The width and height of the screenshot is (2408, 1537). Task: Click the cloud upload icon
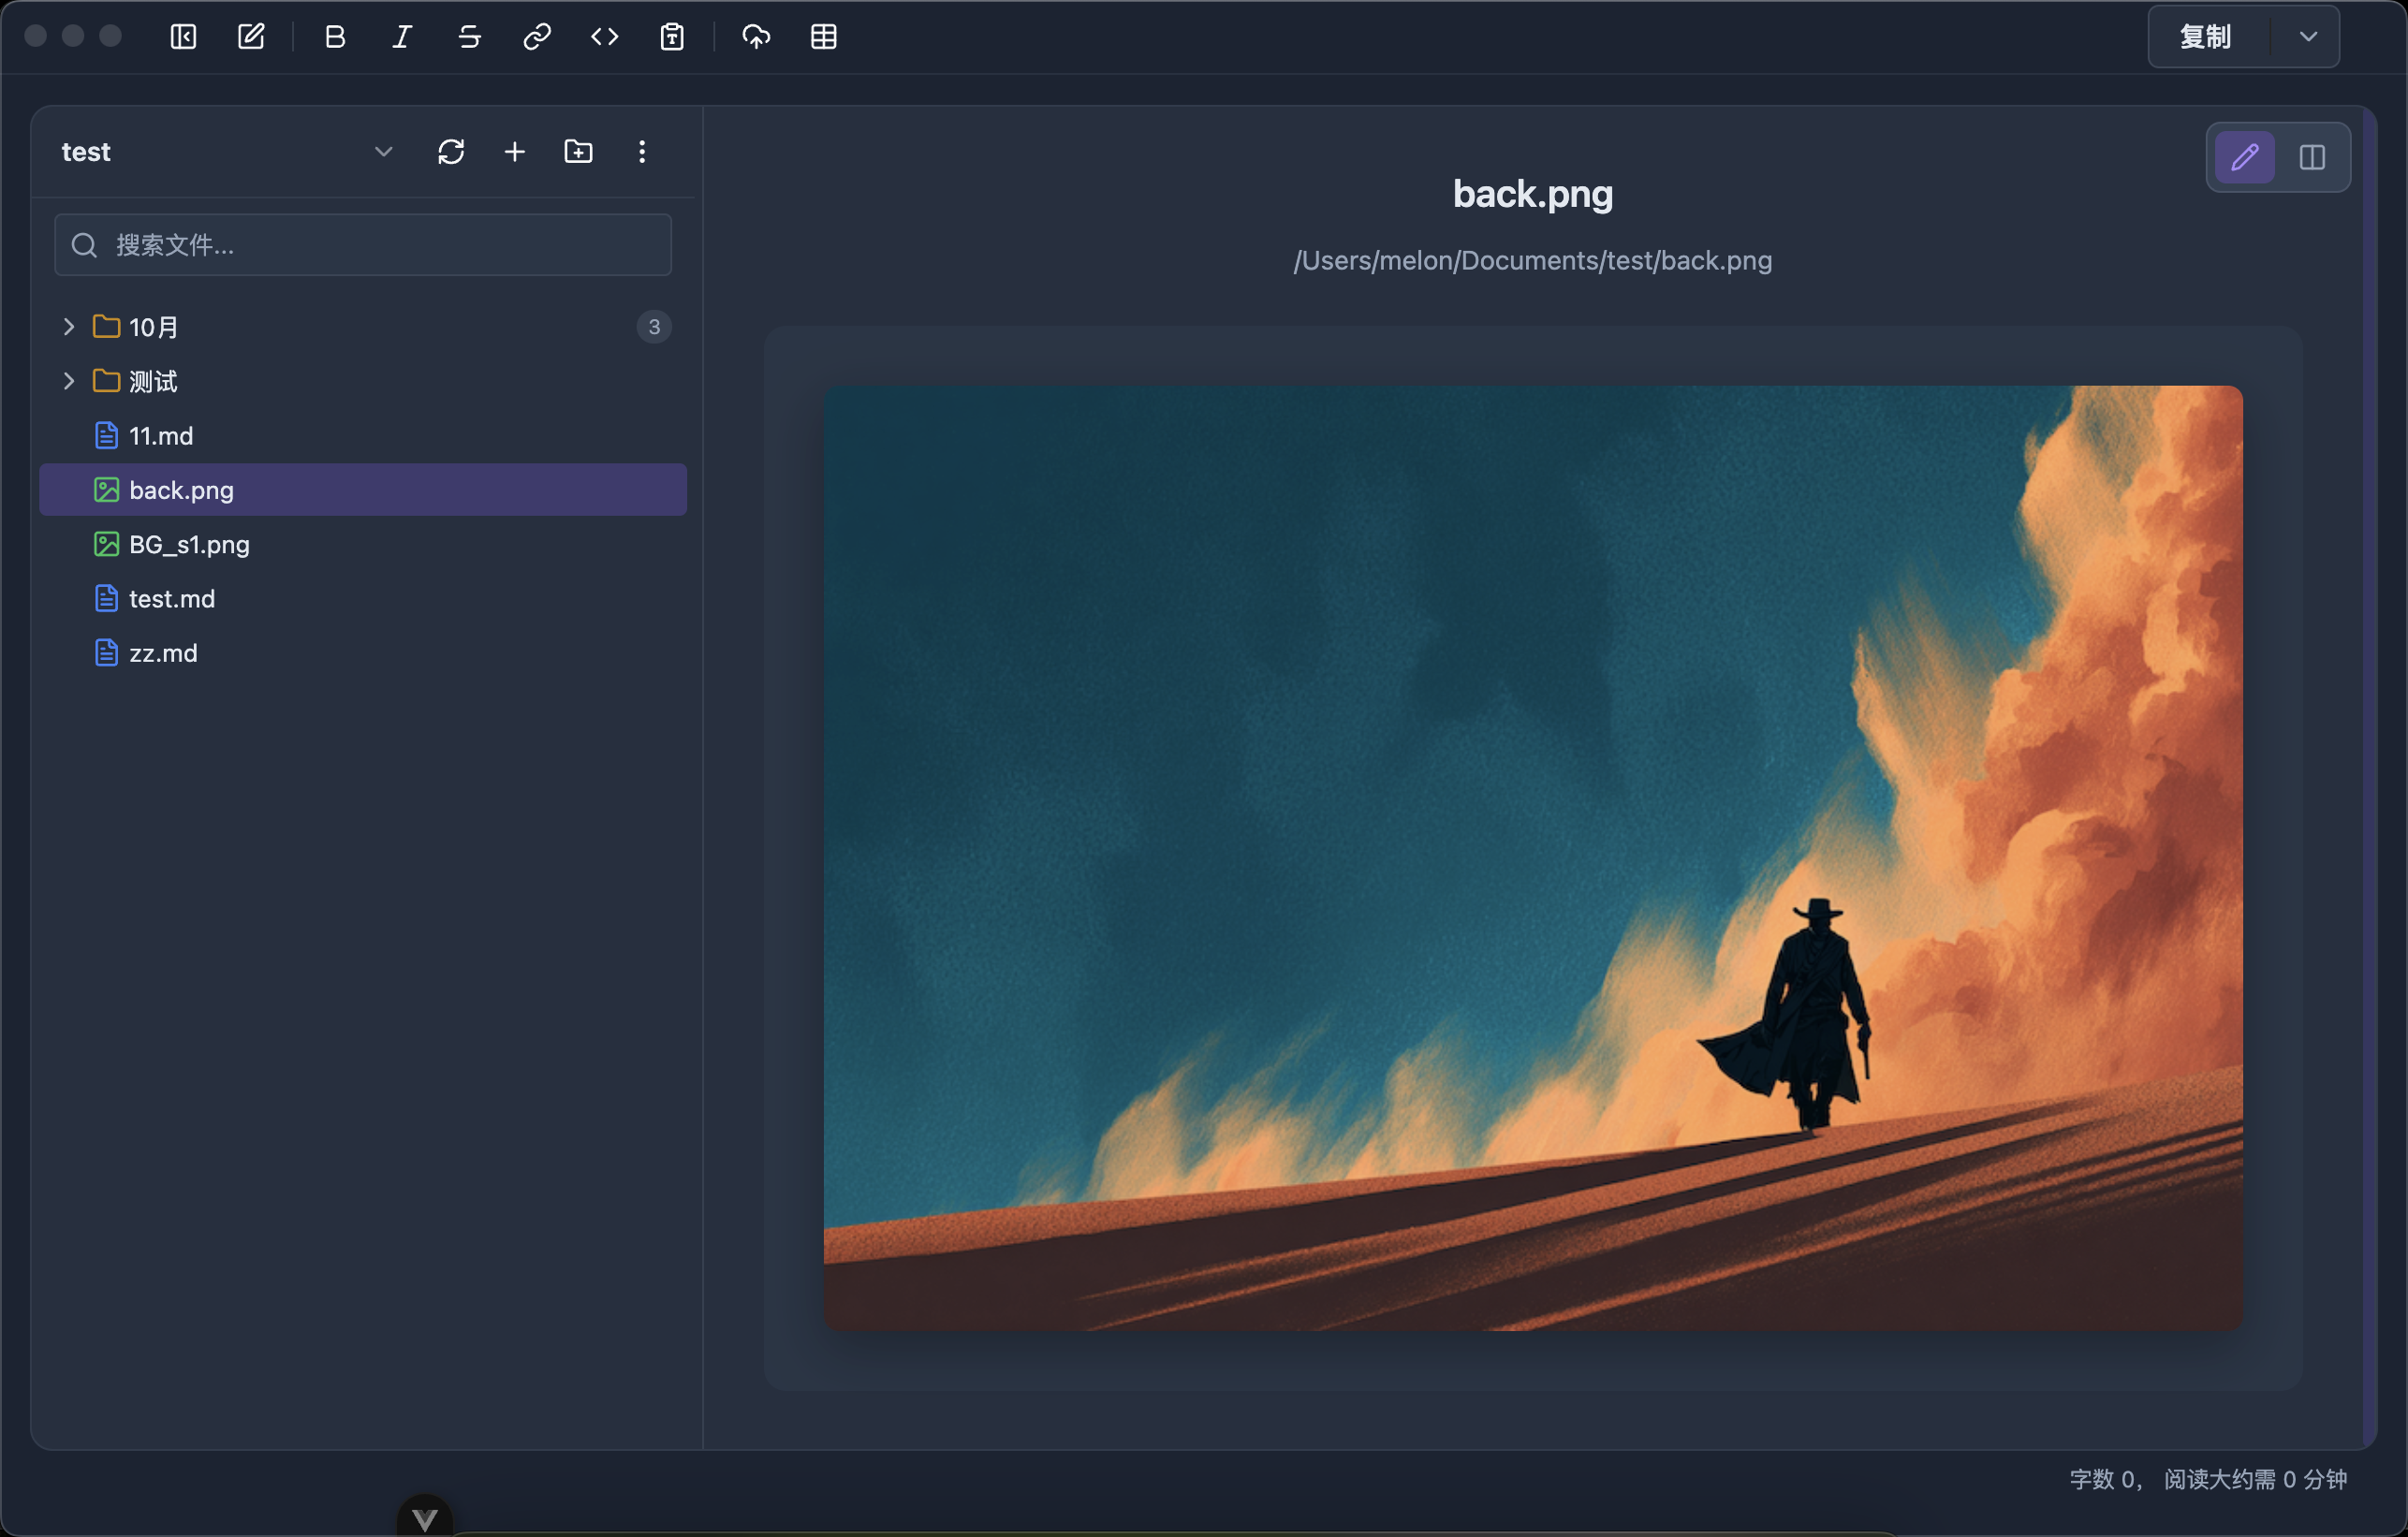[756, 37]
